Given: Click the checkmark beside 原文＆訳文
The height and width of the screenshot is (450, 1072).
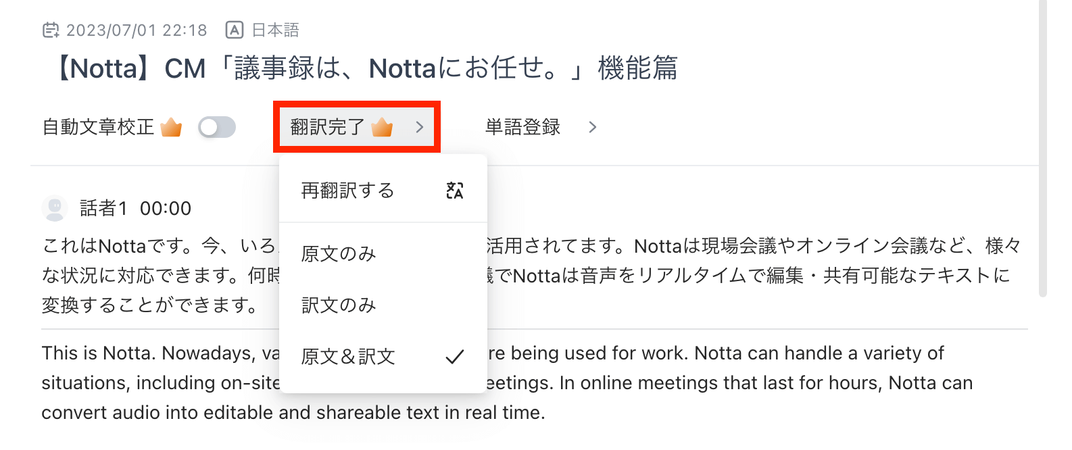Looking at the screenshot, I should pyautogui.click(x=455, y=357).
